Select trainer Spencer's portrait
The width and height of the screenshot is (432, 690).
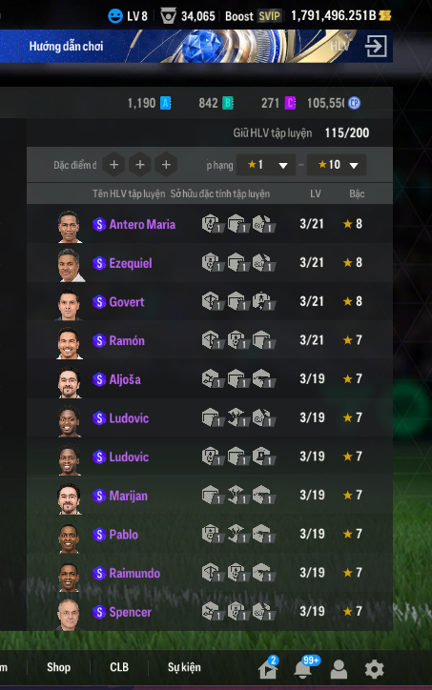69,614
